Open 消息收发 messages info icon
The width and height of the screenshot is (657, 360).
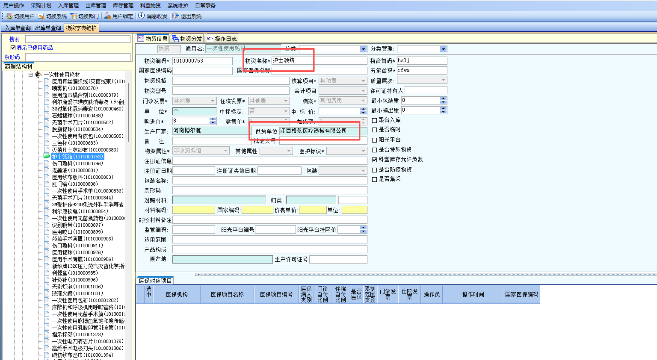(x=141, y=16)
